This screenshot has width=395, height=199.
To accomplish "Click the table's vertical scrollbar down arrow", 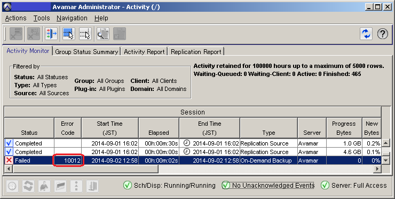I will point(386,160).
